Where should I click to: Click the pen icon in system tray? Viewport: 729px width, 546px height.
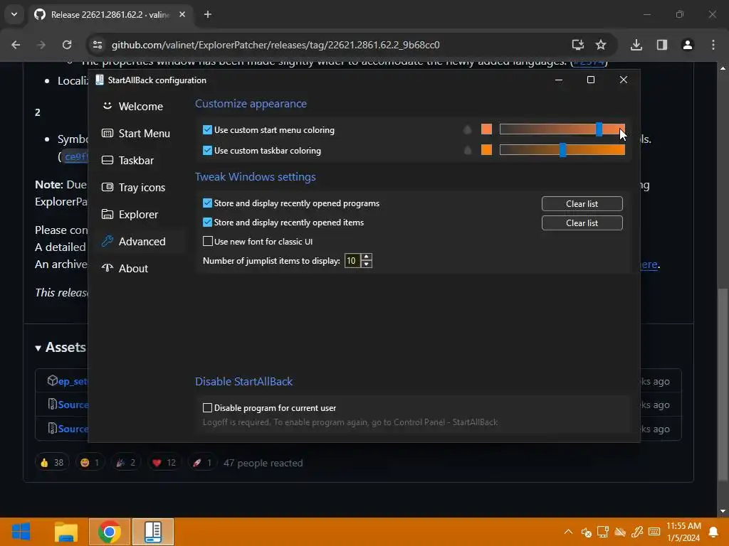click(x=637, y=532)
